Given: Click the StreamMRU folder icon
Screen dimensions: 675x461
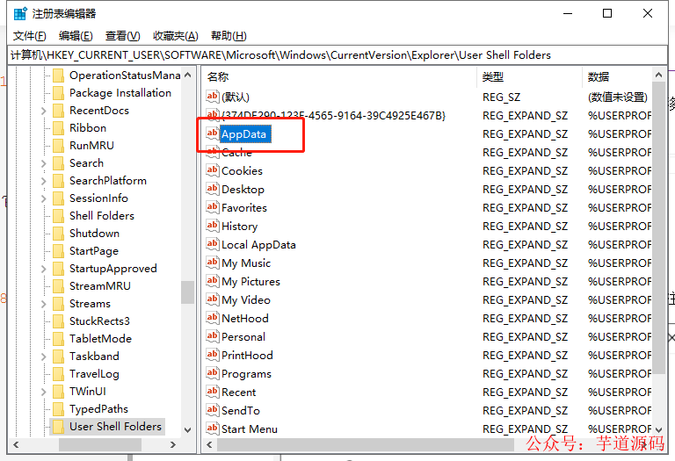Looking at the screenshot, I should [58, 286].
